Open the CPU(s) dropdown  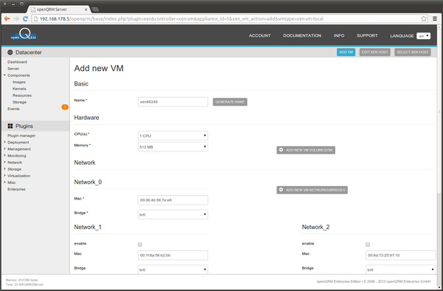(173, 136)
